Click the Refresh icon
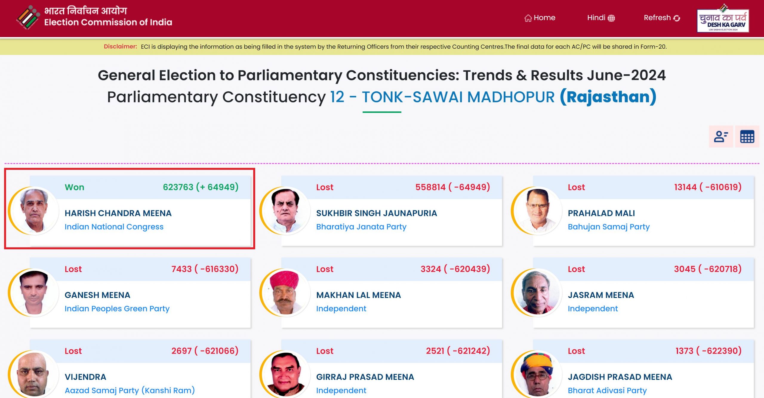Screen dimensions: 764x398 point(677,18)
